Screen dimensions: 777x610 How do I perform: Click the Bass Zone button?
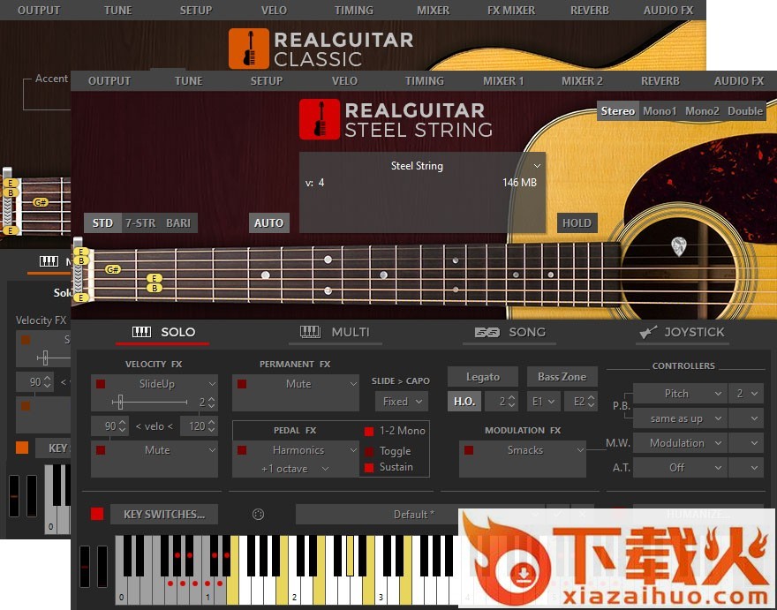562,377
